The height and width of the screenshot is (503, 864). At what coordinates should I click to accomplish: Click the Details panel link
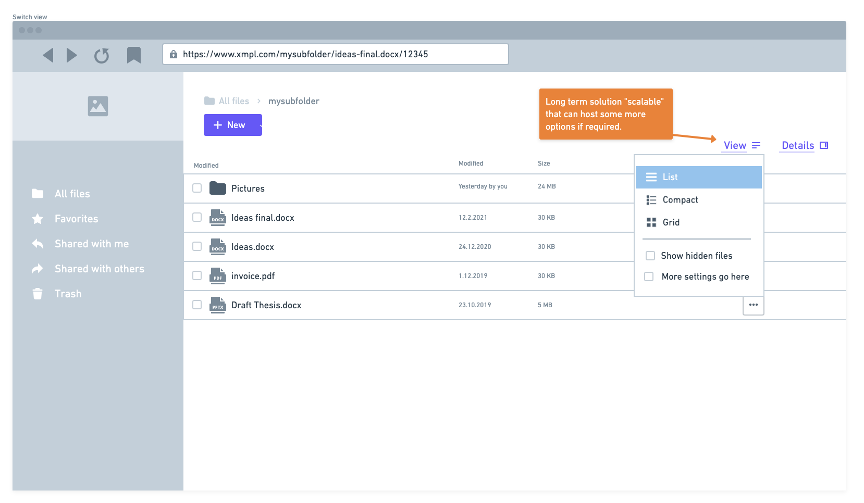(798, 145)
